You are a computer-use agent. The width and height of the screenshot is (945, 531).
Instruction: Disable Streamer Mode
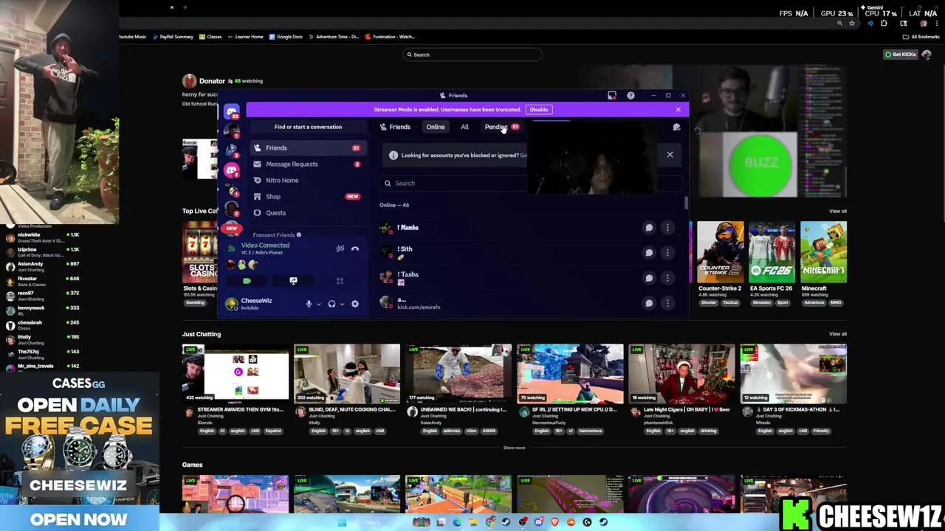[x=539, y=110]
